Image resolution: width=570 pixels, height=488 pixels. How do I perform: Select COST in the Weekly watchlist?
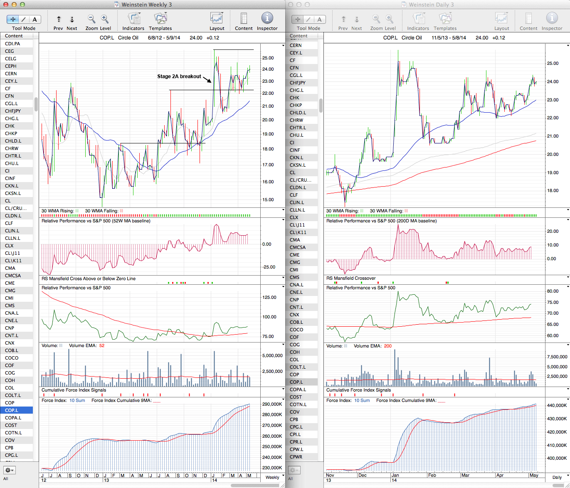click(11, 425)
